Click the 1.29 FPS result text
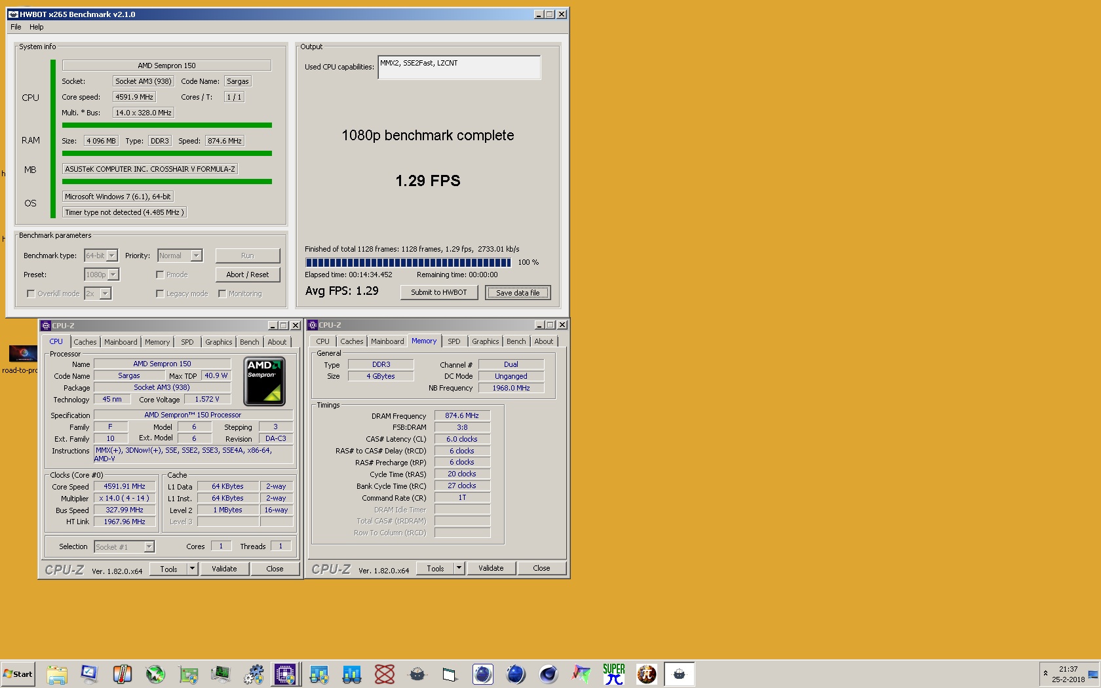Screen dimensions: 1101x688 tap(428, 181)
